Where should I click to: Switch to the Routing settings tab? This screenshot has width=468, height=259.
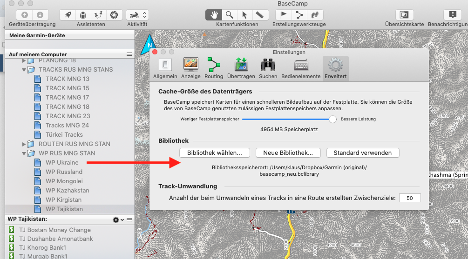(214, 68)
